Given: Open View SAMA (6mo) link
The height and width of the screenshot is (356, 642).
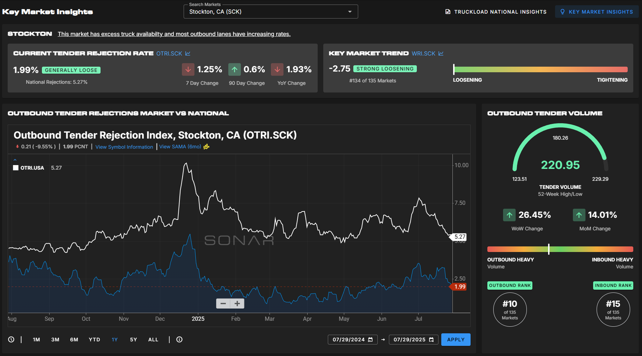Looking at the screenshot, I should tap(180, 147).
